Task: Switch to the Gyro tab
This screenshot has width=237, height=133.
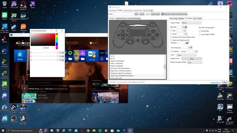Action: tap(195, 18)
